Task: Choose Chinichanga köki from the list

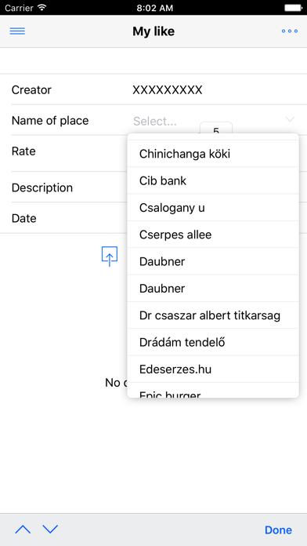Action: coord(213,154)
